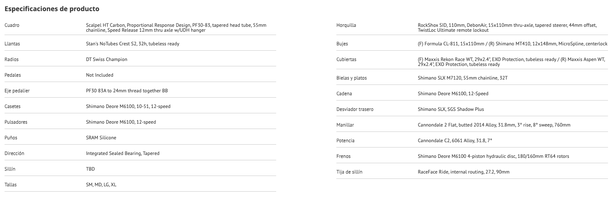The height and width of the screenshot is (204, 615).
Task: Click the Especificaciones de producto heading
Action: [x=52, y=9]
